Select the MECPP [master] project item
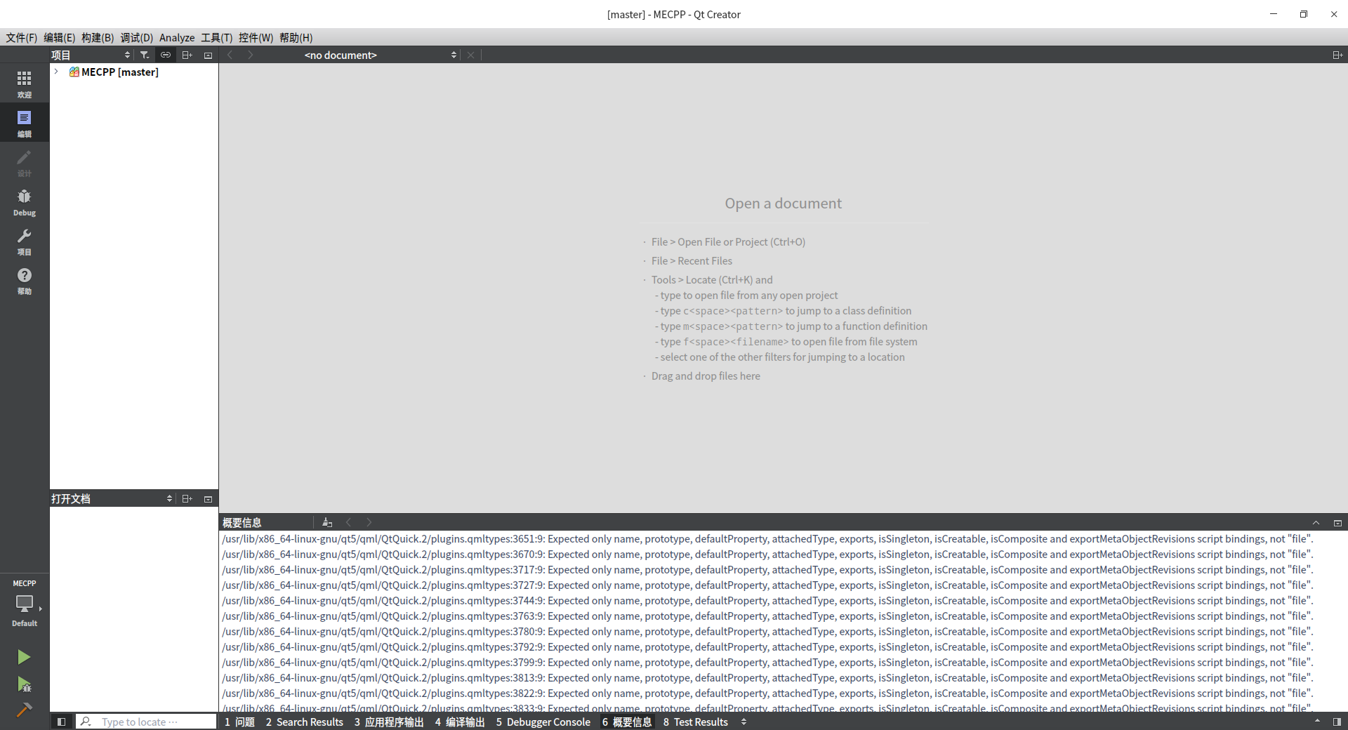 click(x=120, y=72)
